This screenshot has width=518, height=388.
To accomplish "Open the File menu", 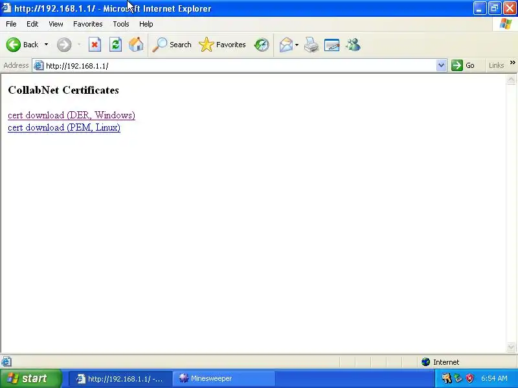I will pos(11,24).
